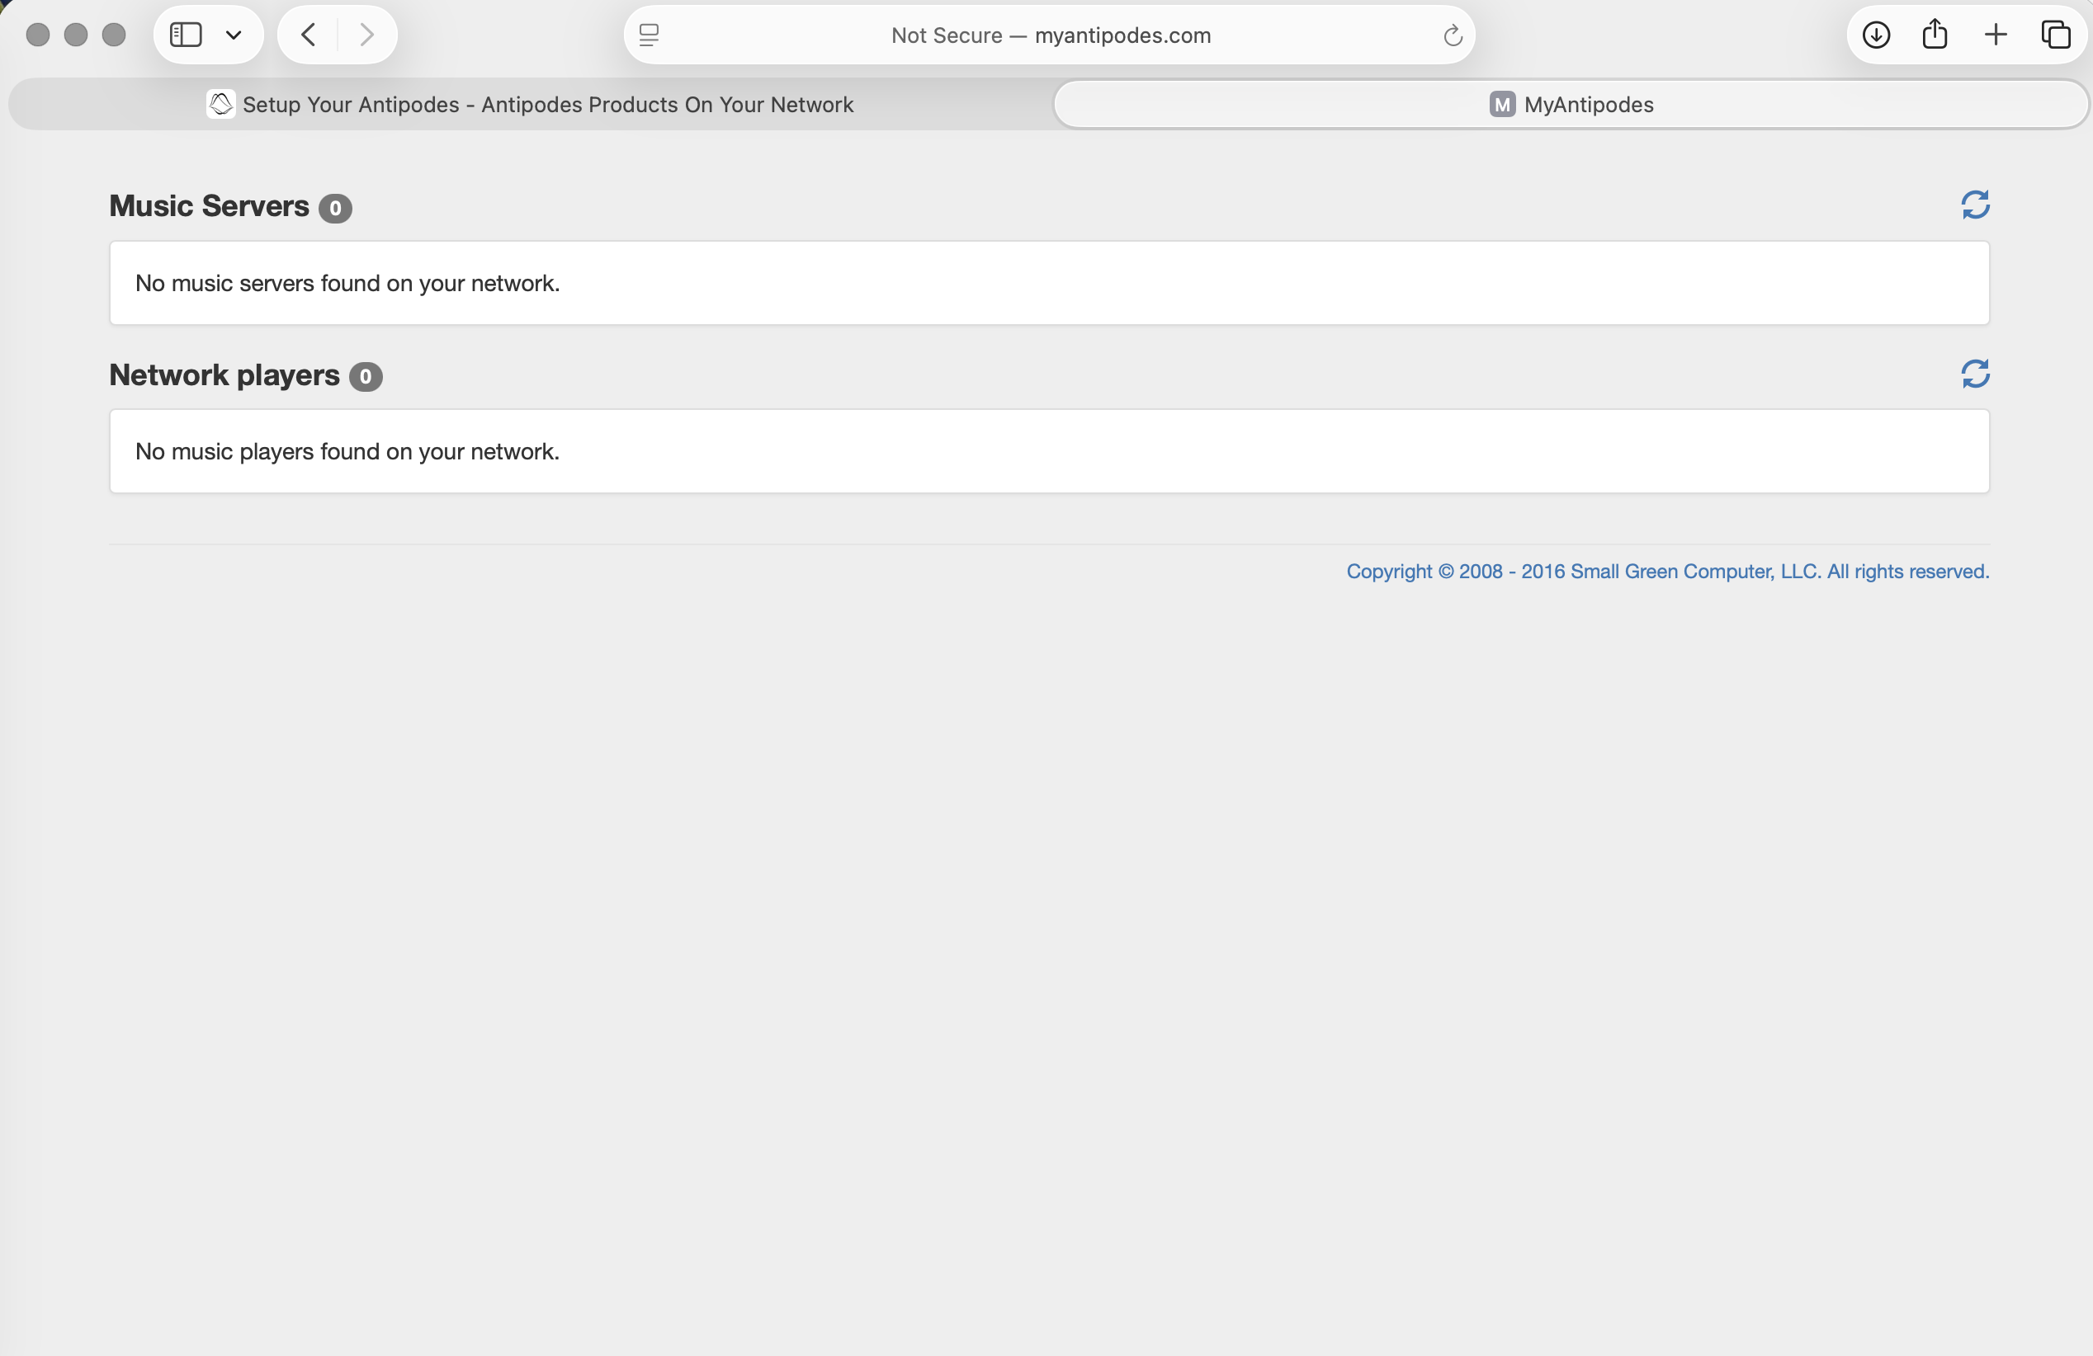Open the Safari downloads button
The width and height of the screenshot is (2093, 1356).
[x=1876, y=35]
